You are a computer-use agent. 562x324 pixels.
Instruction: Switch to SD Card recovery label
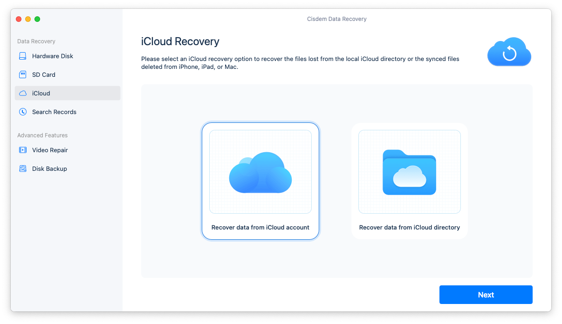tap(44, 74)
